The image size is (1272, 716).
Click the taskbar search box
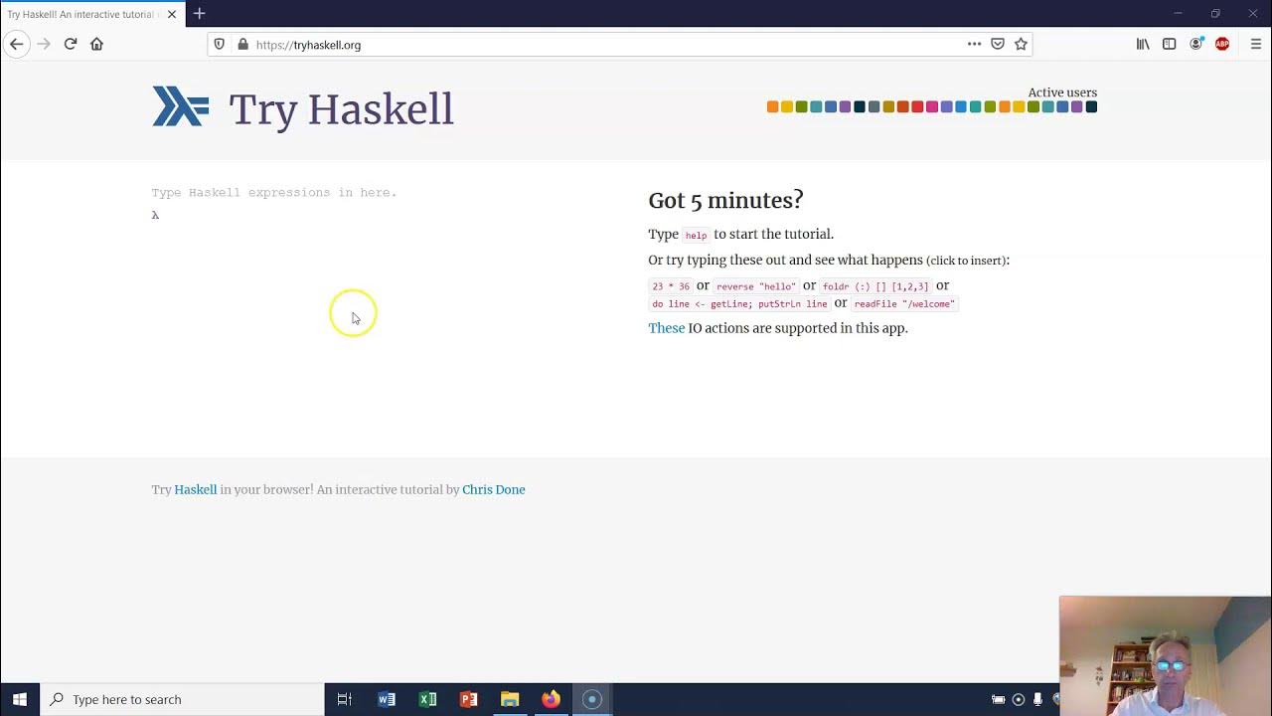pyautogui.click(x=182, y=699)
